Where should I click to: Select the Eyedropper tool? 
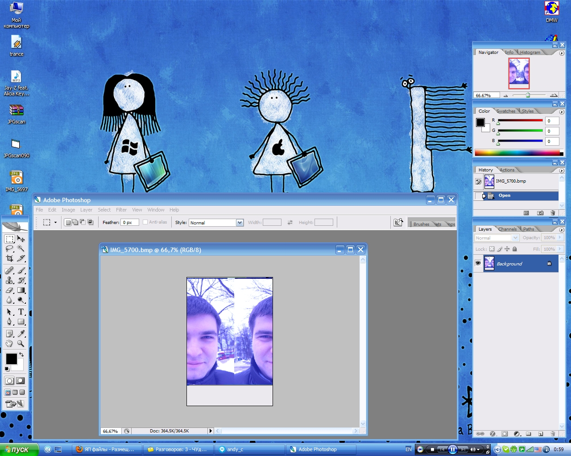tap(21, 333)
